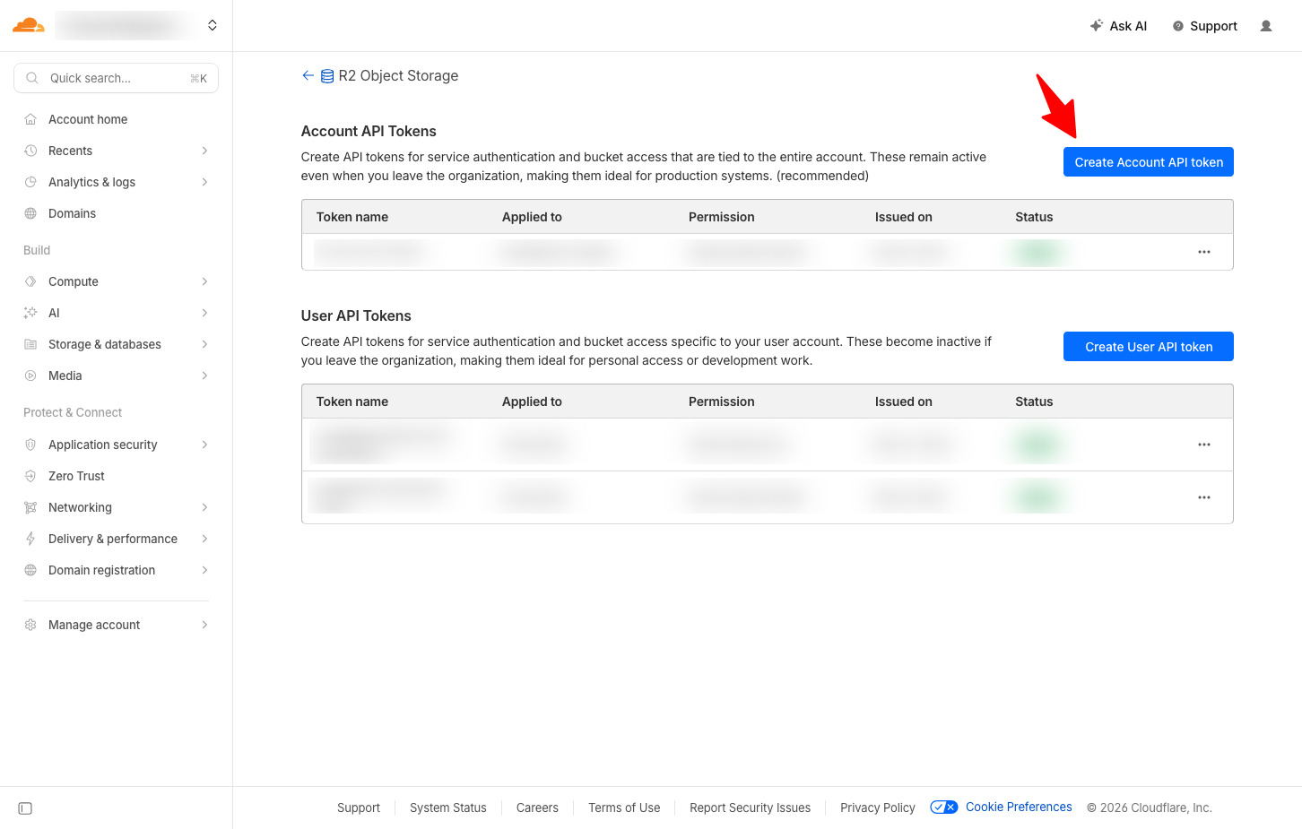Open the user profile icon menu
The image size is (1302, 829).
click(1265, 26)
